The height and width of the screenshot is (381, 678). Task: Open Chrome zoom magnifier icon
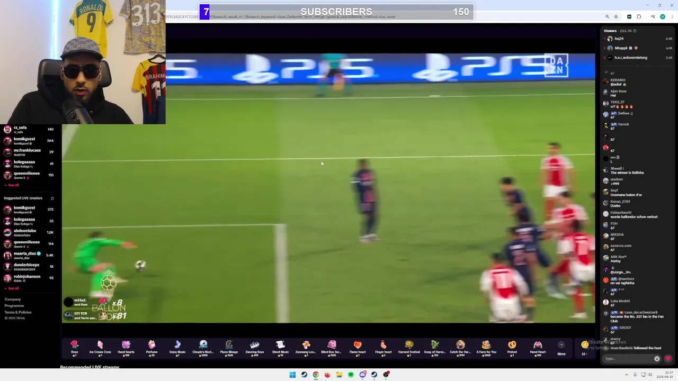[x=608, y=17]
